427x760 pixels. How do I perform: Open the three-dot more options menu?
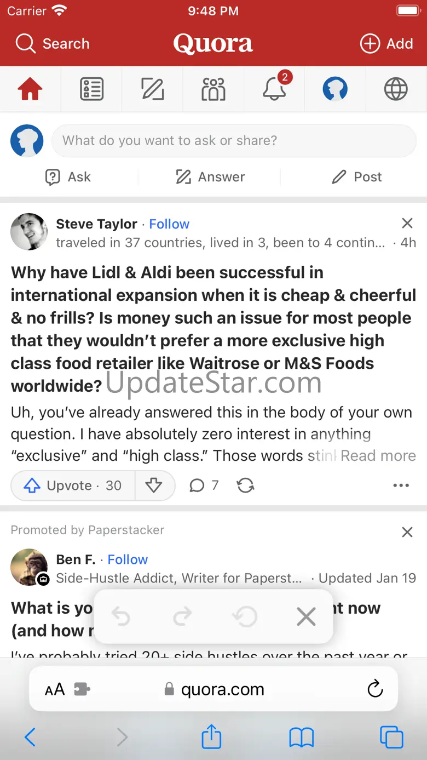tap(401, 485)
